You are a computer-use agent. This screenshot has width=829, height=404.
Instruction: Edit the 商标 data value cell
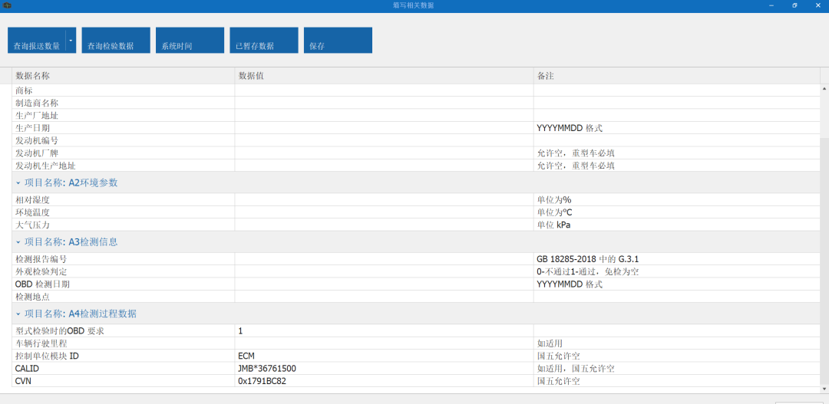[385, 90]
